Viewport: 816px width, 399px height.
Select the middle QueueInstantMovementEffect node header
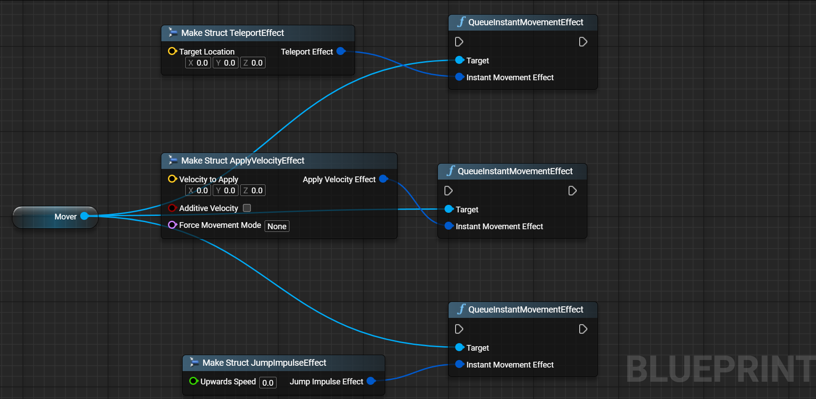512,172
